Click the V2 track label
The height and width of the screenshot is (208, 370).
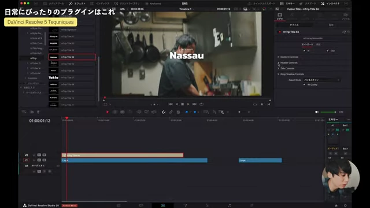26,155
